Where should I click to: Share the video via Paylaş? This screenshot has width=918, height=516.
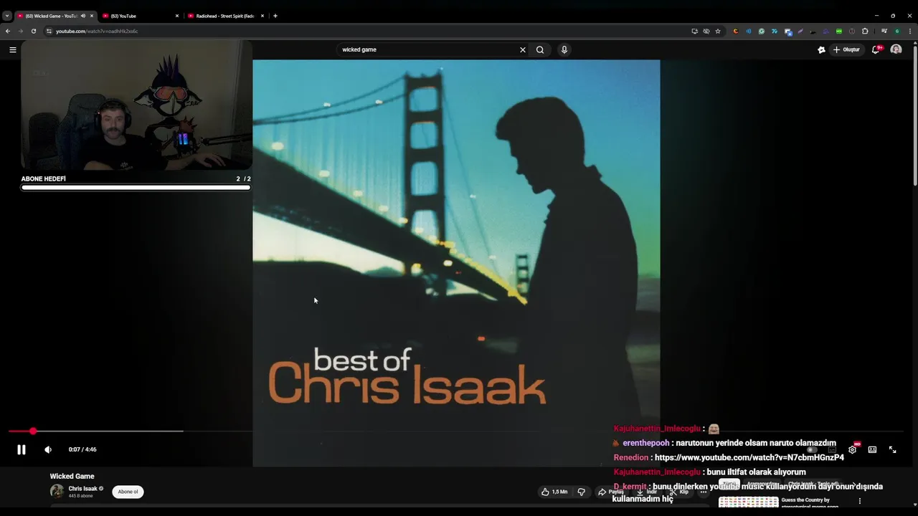point(611,492)
